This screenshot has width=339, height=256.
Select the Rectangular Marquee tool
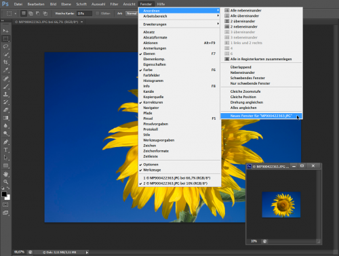(5, 39)
